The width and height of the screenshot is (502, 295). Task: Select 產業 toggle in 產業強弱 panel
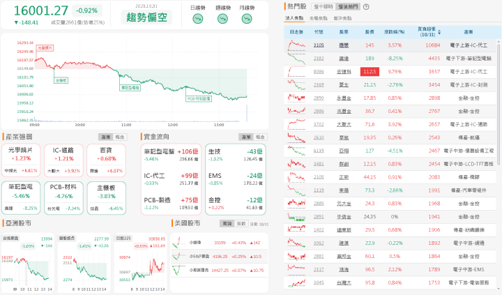click(106, 137)
